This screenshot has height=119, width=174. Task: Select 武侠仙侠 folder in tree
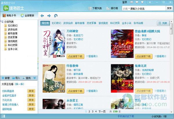pyautogui.click(x=11, y=30)
